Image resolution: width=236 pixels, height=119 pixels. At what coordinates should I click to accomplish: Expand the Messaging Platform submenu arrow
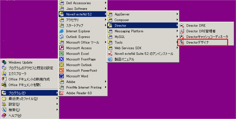[177, 31]
